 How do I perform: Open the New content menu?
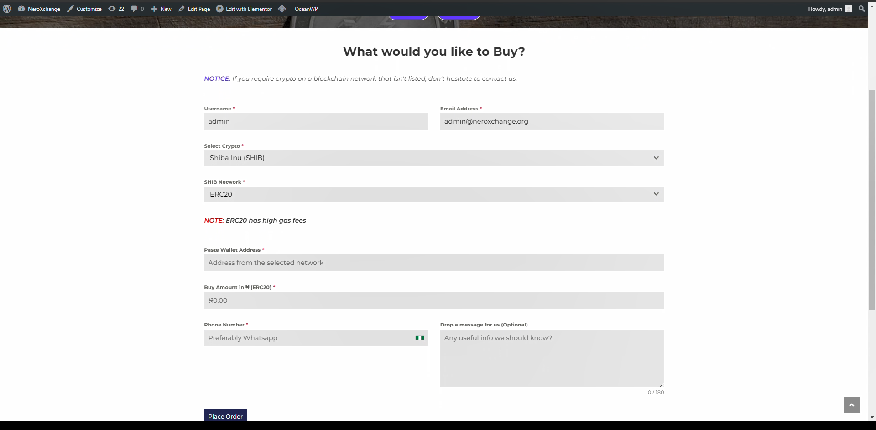[x=161, y=9]
